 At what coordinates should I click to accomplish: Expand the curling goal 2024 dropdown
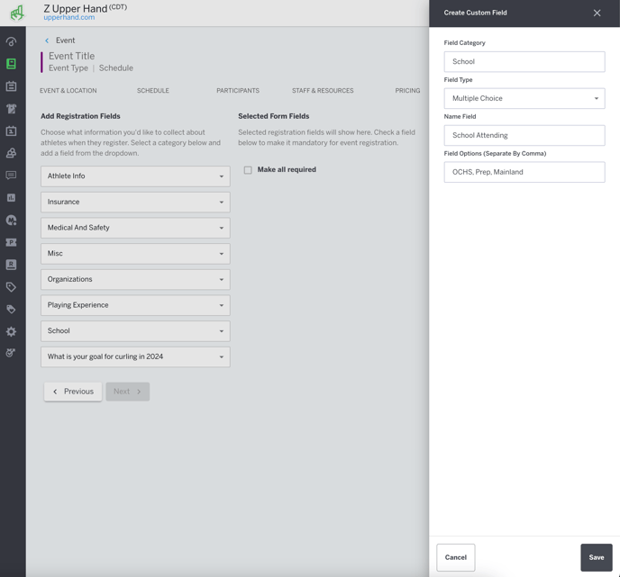pos(135,356)
